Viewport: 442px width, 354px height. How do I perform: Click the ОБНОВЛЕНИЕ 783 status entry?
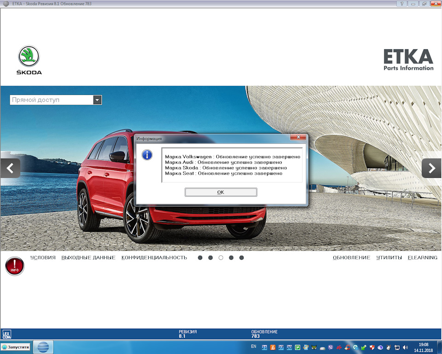tap(264, 334)
